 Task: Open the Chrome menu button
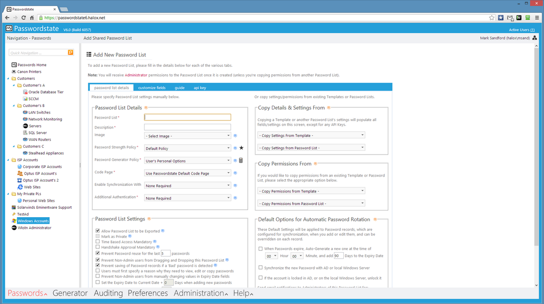coord(537,18)
